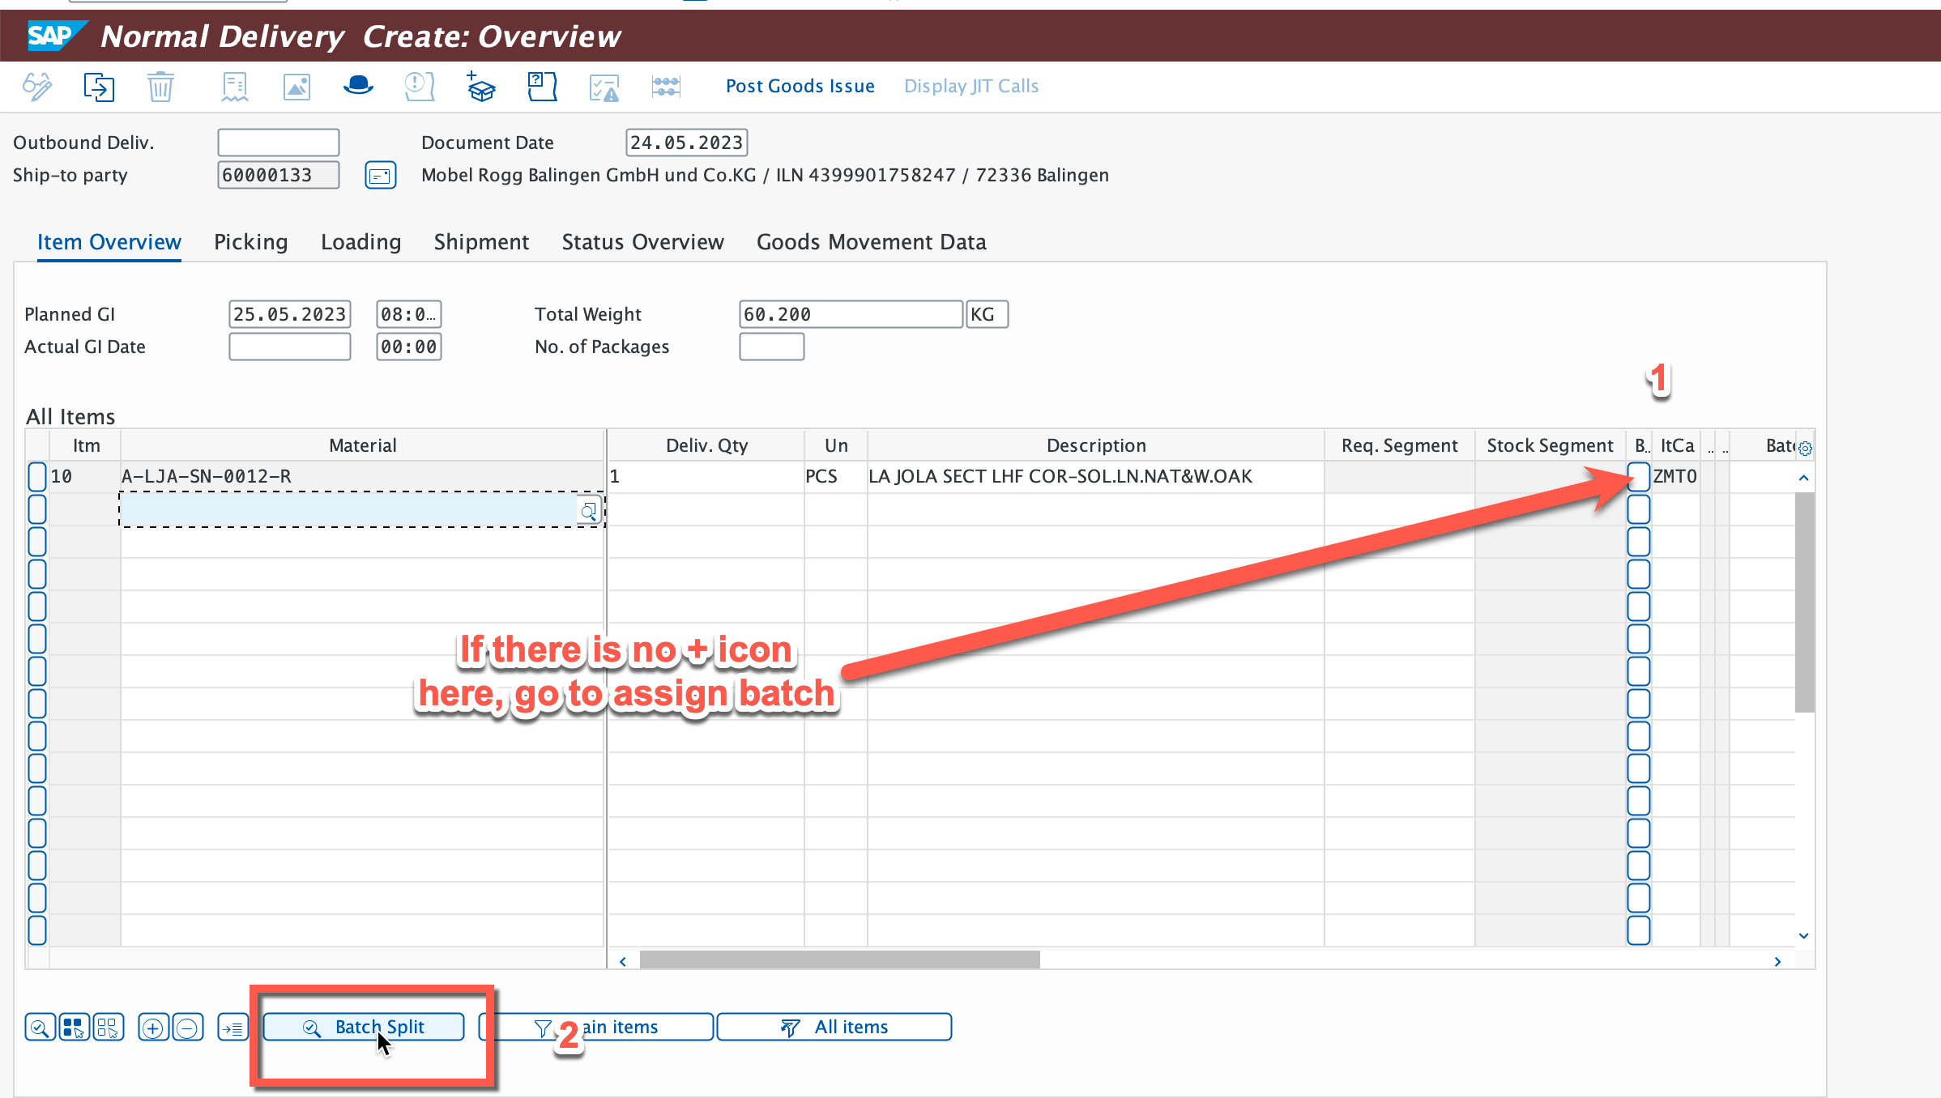This screenshot has height=1098, width=1941.
Task: Click the Select All grid icon
Action: (x=74, y=1027)
